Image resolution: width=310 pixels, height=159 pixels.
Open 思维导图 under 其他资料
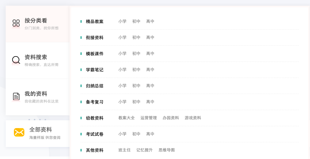167,150
